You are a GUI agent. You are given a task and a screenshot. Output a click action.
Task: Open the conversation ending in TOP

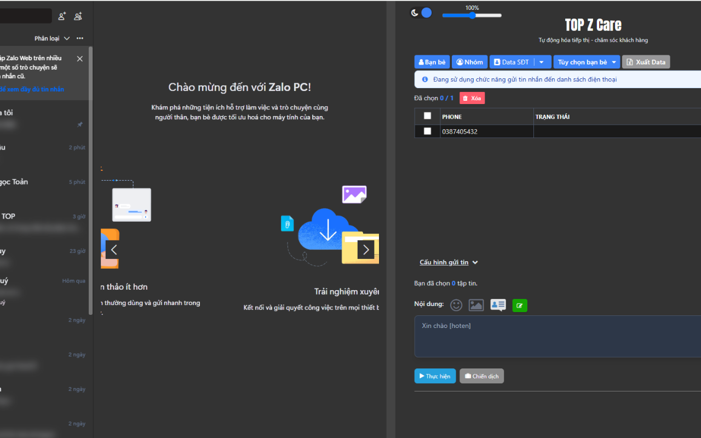[44, 222]
